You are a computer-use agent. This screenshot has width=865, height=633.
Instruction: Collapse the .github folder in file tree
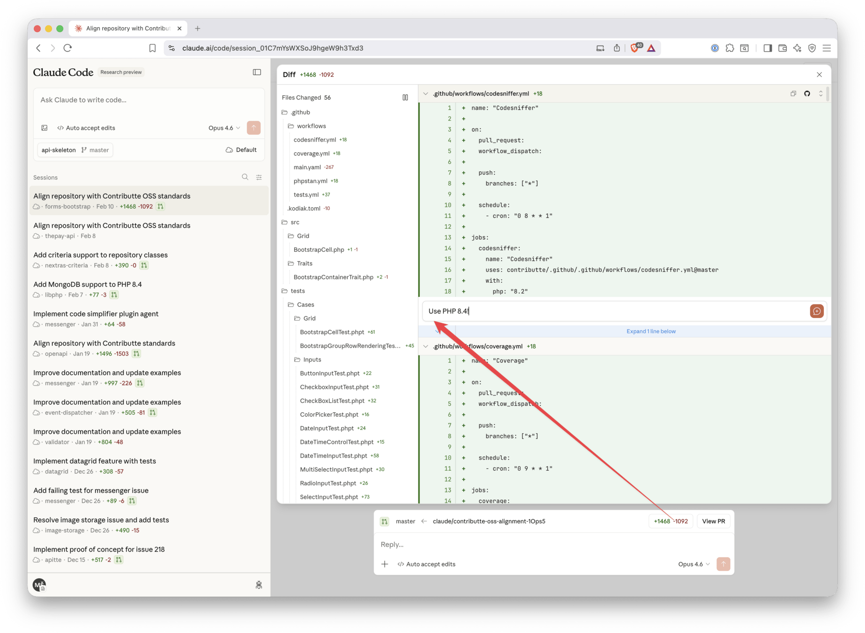(x=296, y=113)
